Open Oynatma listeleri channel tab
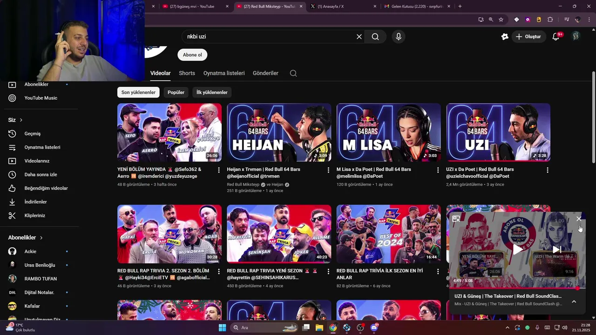596x335 pixels. click(x=224, y=73)
